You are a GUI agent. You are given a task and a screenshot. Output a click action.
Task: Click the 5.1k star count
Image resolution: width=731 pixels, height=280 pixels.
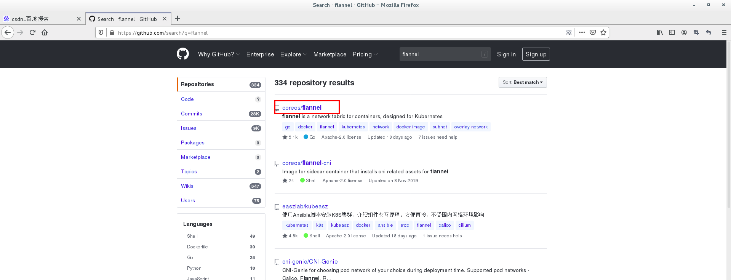(x=290, y=137)
